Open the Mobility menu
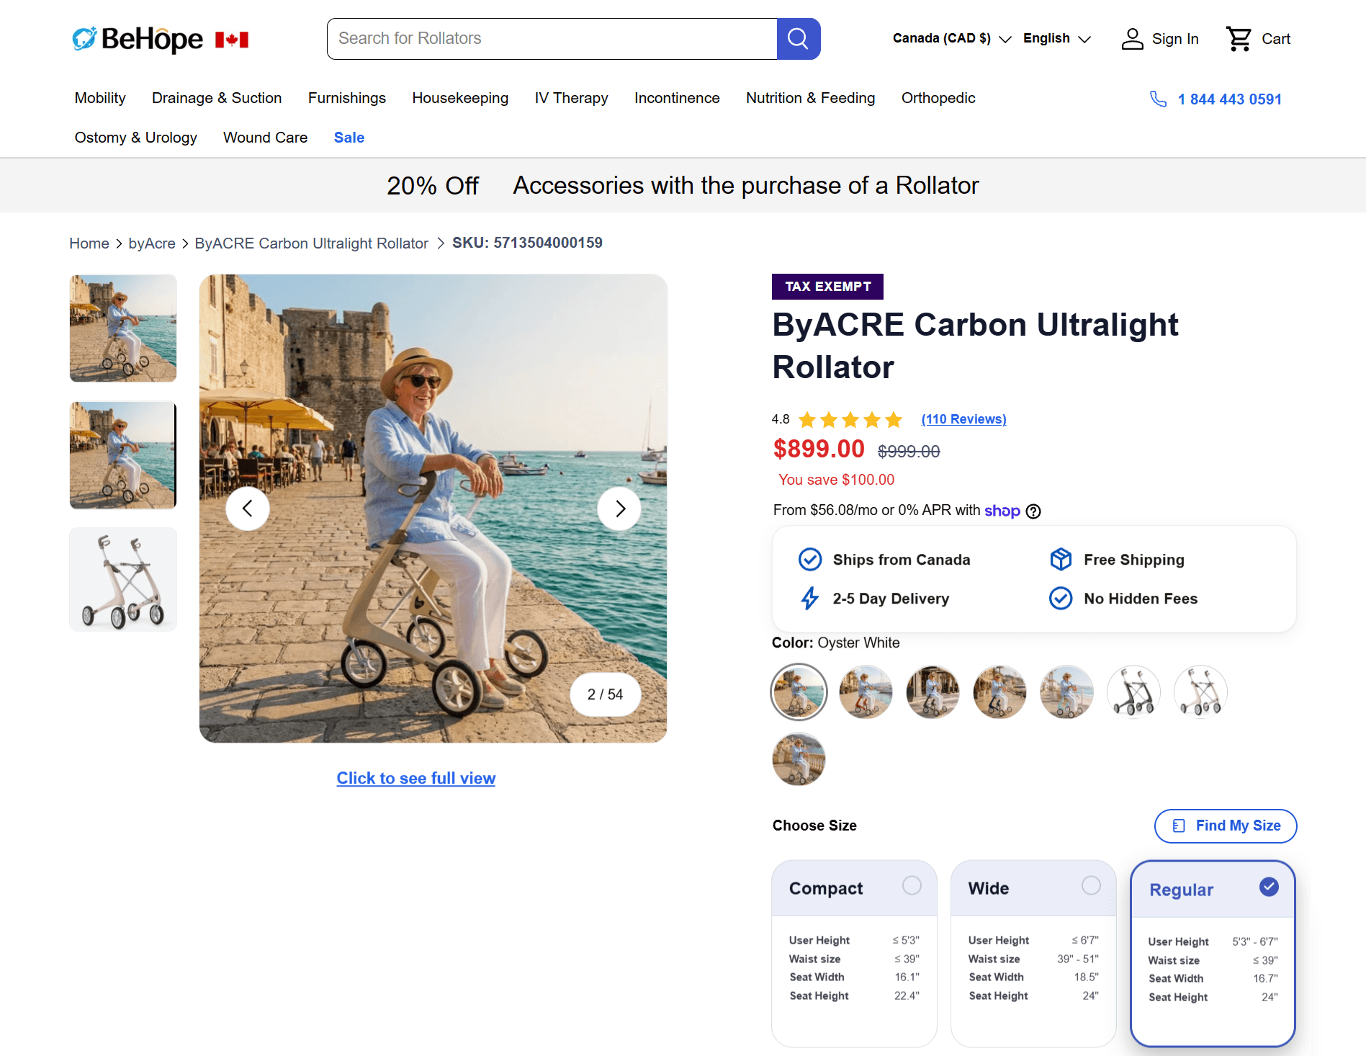 (100, 98)
